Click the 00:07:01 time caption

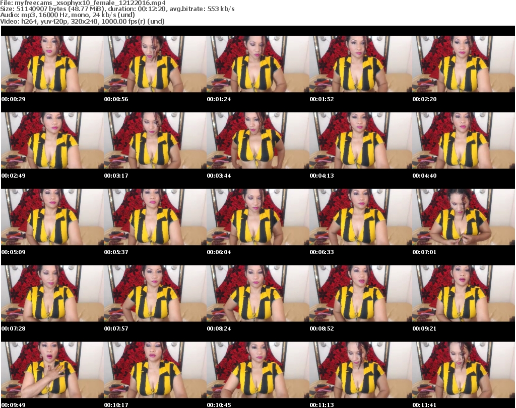pyautogui.click(x=424, y=252)
